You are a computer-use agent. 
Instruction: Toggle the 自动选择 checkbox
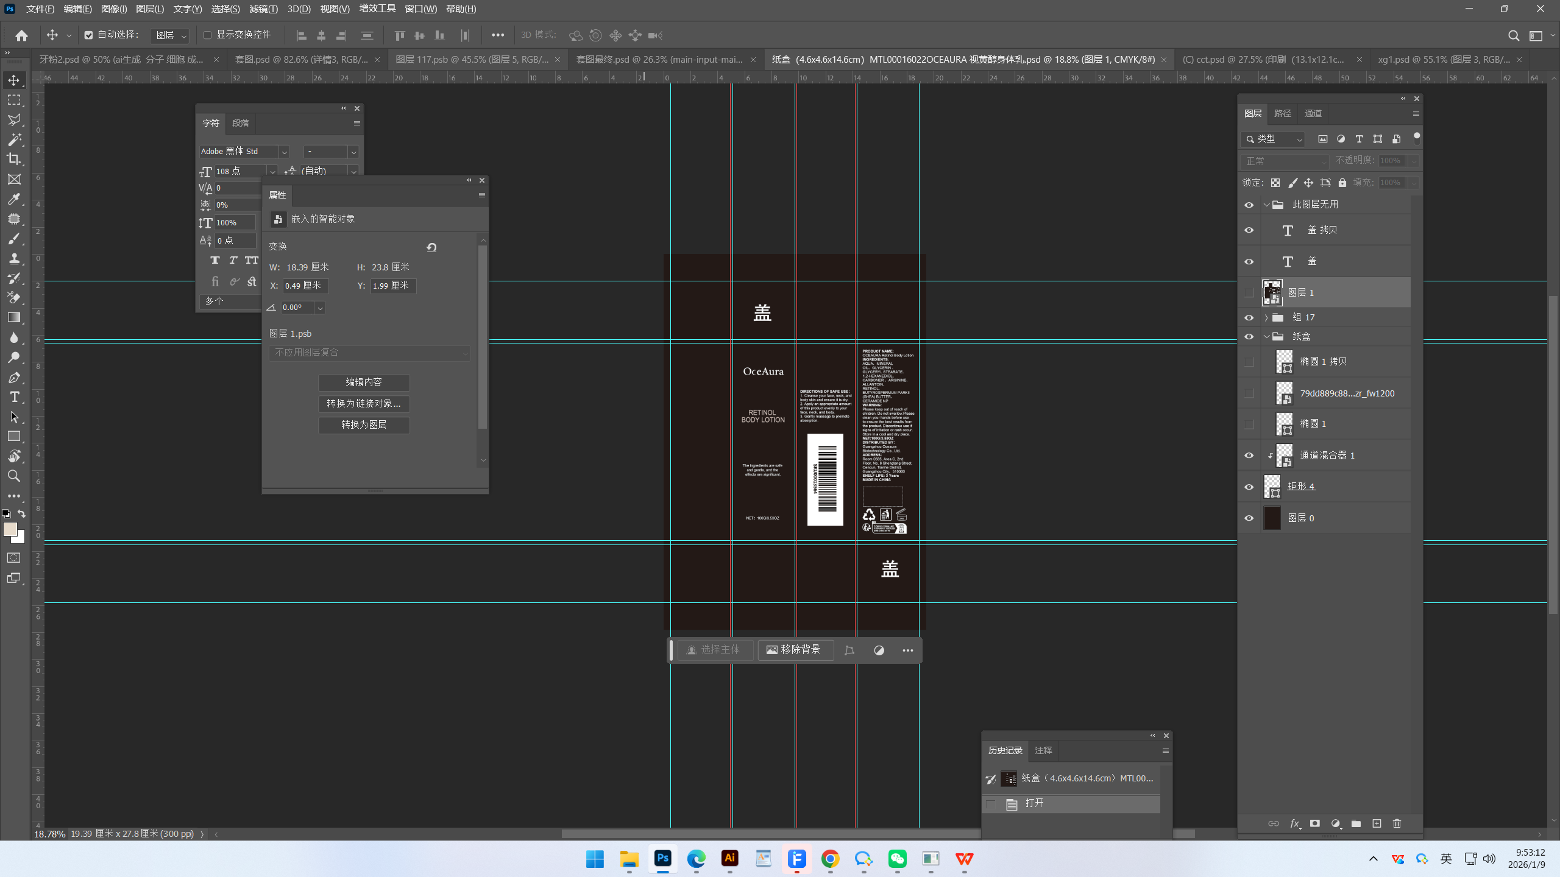pos(88,35)
